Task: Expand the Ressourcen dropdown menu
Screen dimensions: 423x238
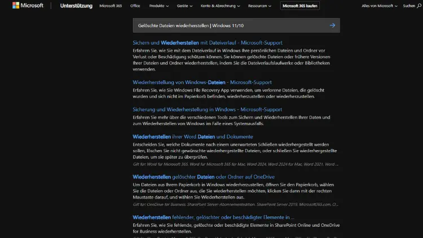Action: click(260, 6)
